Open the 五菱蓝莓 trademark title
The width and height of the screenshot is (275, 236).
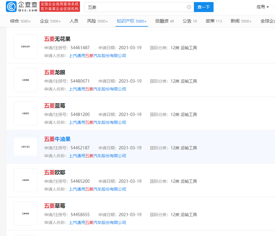coord(55,106)
